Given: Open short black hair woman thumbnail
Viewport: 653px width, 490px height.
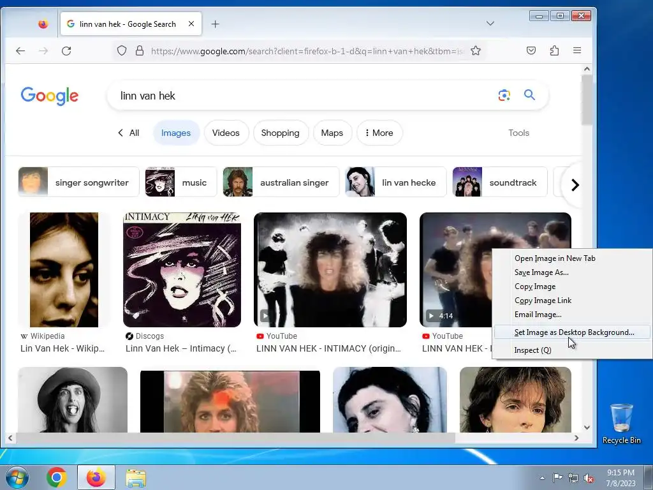Looking at the screenshot, I should (390, 399).
